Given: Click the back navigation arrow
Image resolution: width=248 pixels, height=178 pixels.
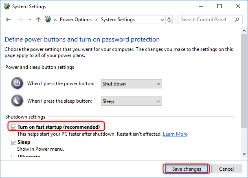Looking at the screenshot, I should [8, 20].
